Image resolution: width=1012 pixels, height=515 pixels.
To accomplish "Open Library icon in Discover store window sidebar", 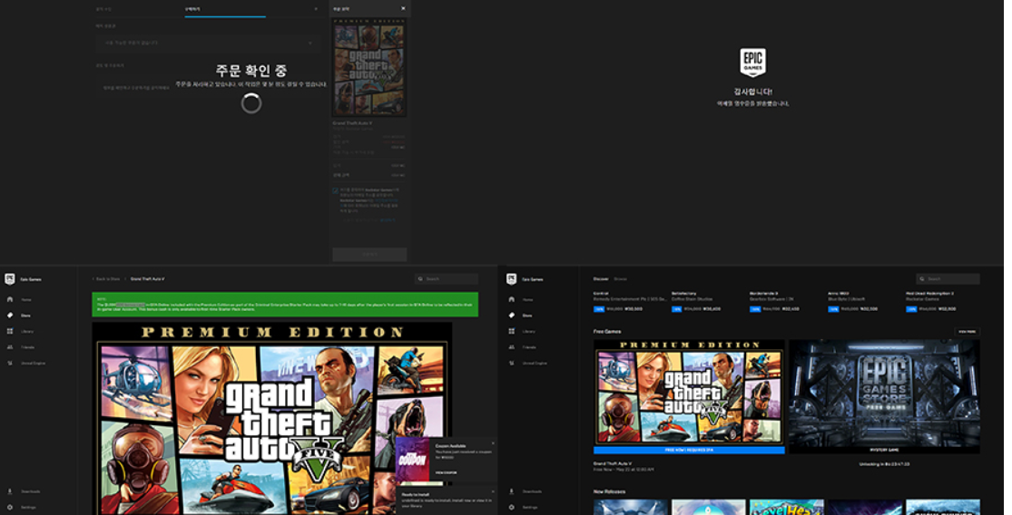I will pos(512,331).
